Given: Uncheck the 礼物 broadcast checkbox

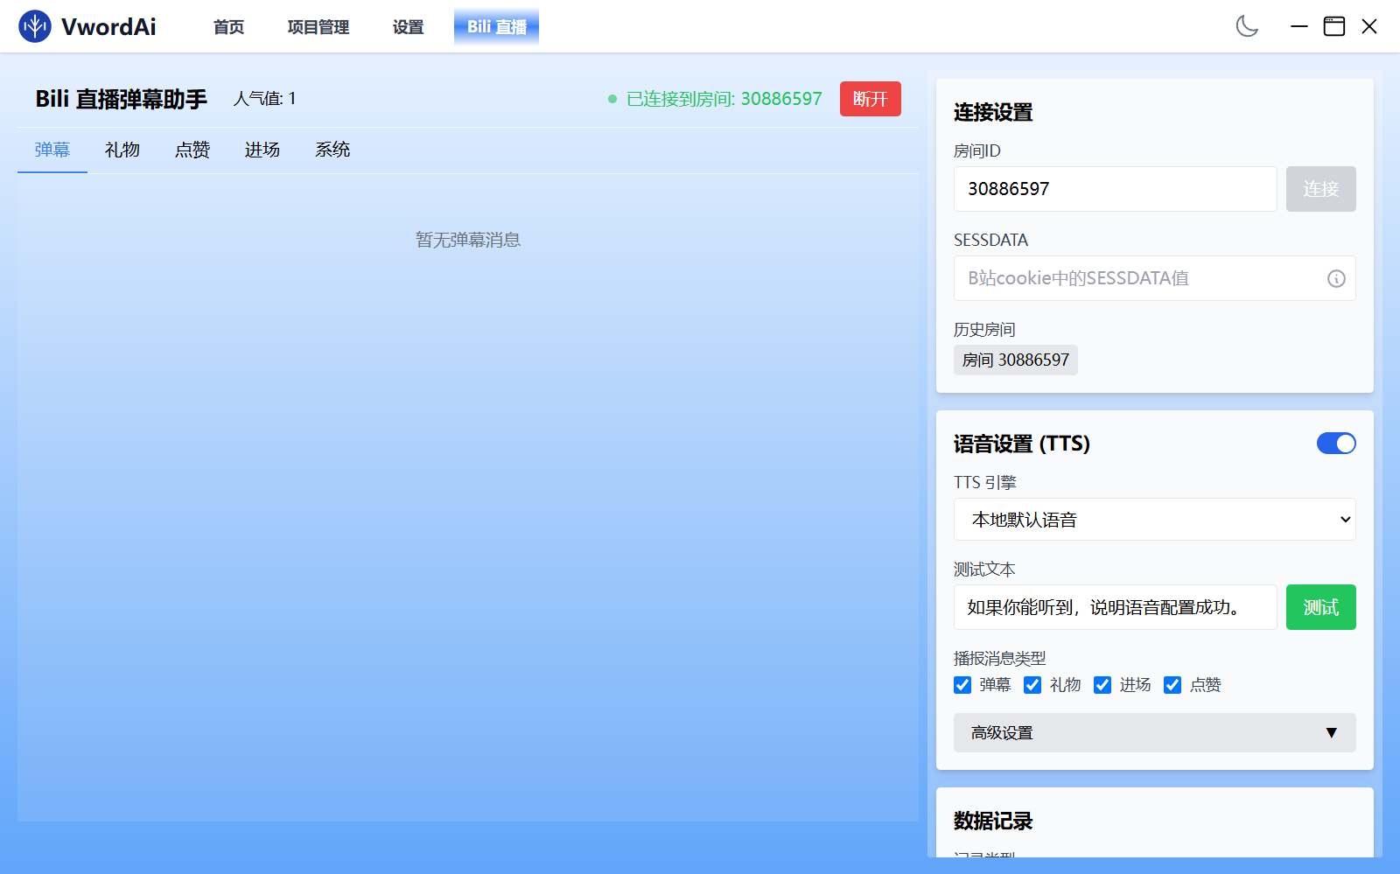Looking at the screenshot, I should click(1032, 685).
